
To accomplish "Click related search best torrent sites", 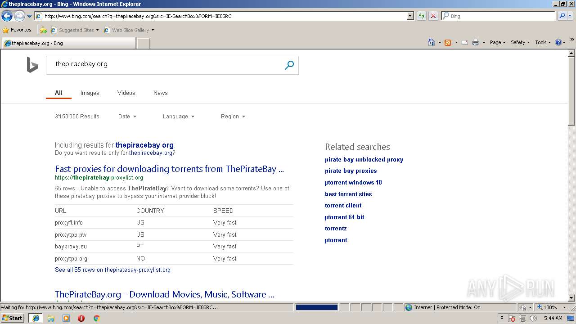I will (348, 194).
